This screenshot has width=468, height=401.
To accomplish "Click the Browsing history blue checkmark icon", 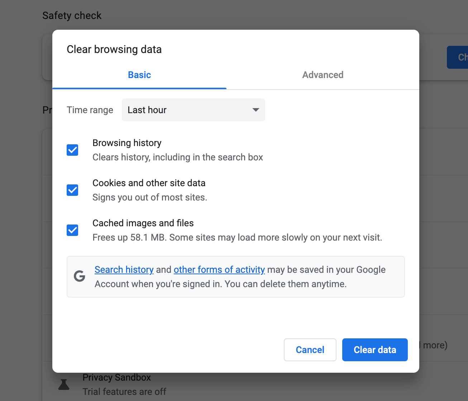I will tap(72, 150).
